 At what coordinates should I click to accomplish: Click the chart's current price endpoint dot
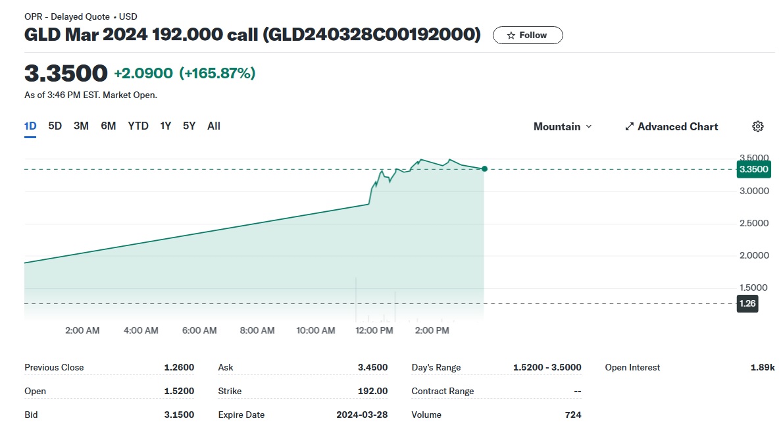[485, 169]
